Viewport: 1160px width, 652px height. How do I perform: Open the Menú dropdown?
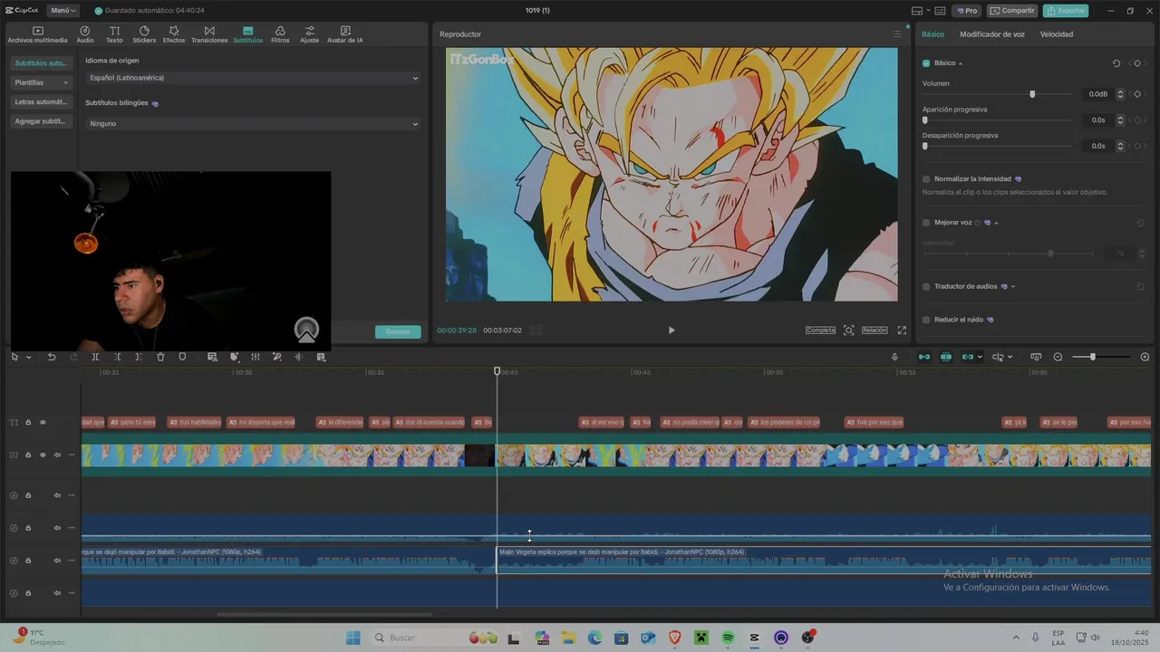63,11
